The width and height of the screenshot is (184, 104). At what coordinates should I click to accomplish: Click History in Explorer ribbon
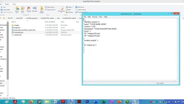(x=69, y=12)
